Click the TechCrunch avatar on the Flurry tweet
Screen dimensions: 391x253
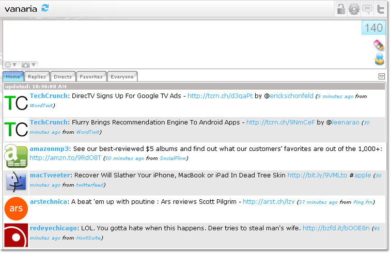point(16,130)
